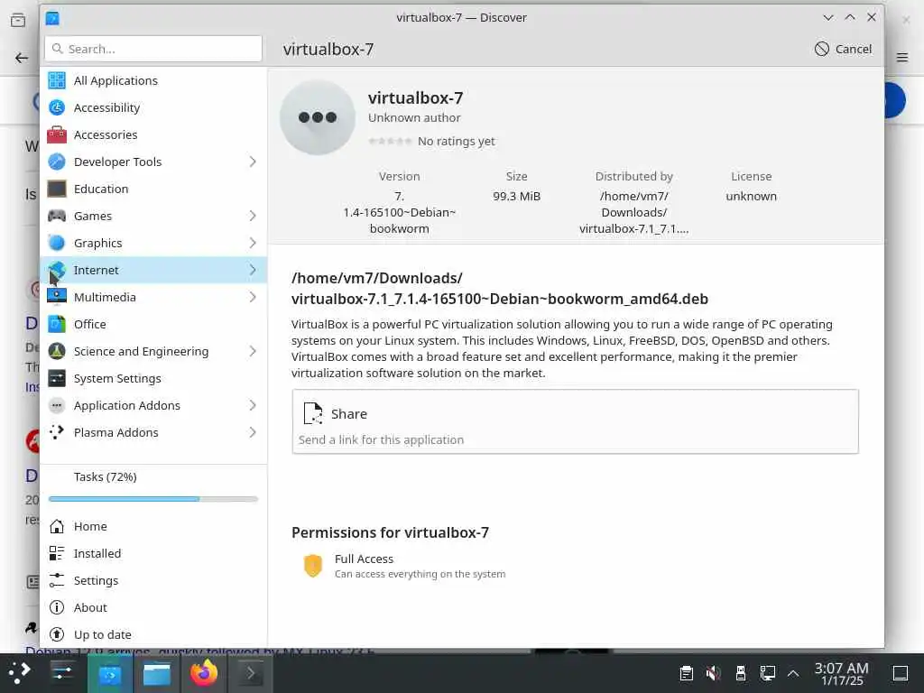
Task: Click the star rating indicator
Action: 390,141
